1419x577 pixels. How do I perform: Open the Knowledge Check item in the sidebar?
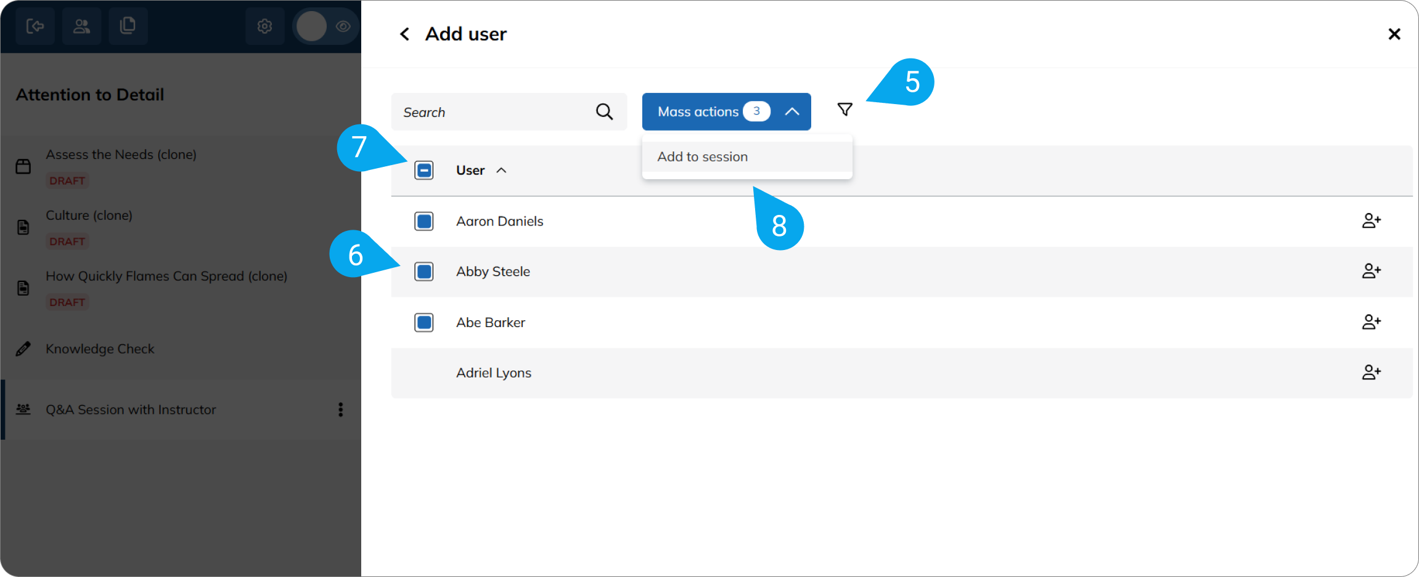pos(100,349)
